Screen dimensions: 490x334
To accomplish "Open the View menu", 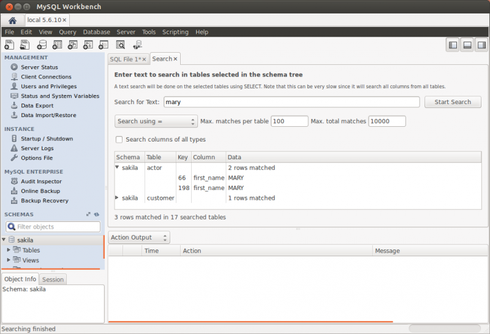I will point(45,32).
